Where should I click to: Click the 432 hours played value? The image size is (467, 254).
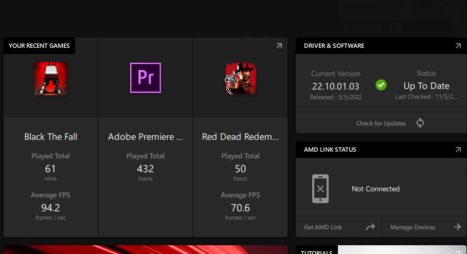146,169
